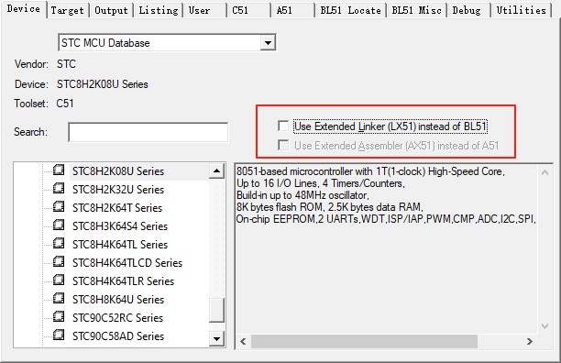This screenshot has width=561, height=363.
Task: Open the BL51 Locate tab
Action: coord(350,10)
